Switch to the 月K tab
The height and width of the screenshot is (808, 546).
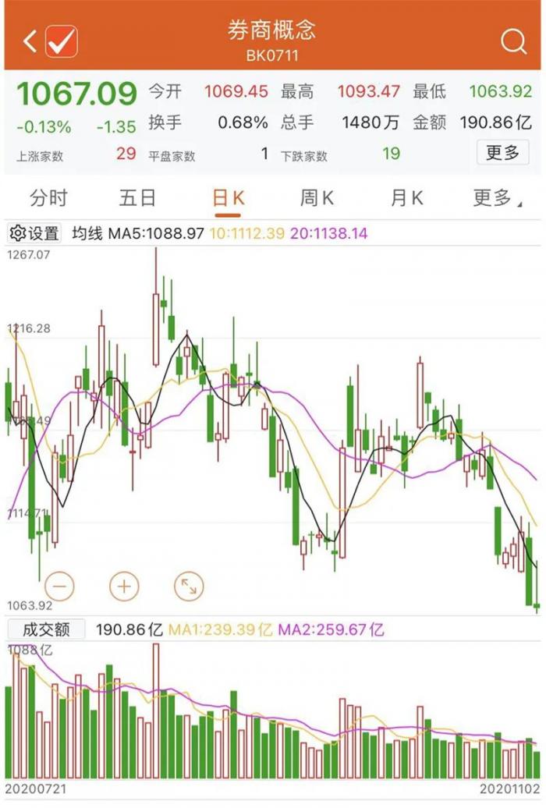click(x=406, y=198)
